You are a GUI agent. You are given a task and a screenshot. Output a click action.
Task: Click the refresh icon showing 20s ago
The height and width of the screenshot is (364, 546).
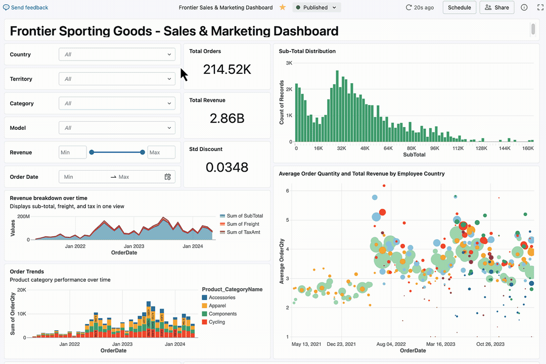409,8
